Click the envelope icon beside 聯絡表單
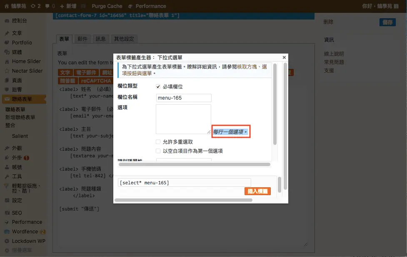The width and height of the screenshot is (407, 257). [7, 99]
